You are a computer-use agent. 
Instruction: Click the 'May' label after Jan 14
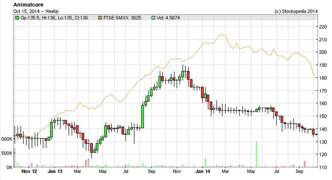[251, 171]
